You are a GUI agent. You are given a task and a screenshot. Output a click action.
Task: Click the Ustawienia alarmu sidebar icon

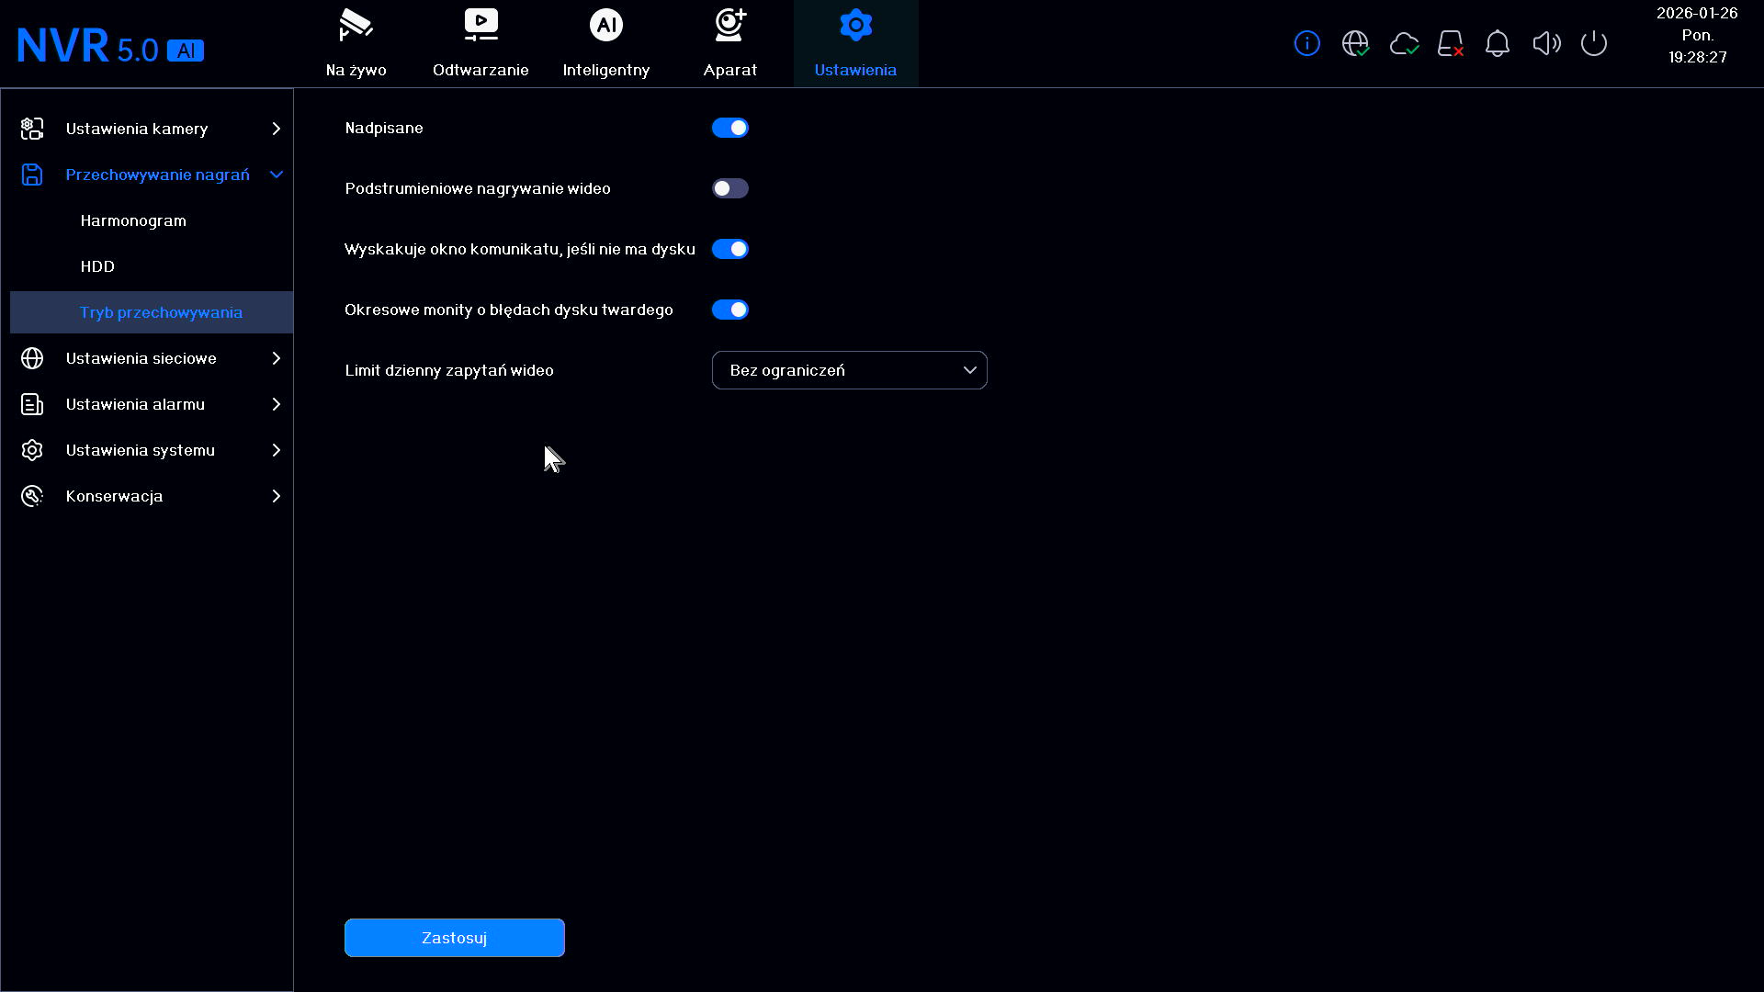click(x=32, y=404)
